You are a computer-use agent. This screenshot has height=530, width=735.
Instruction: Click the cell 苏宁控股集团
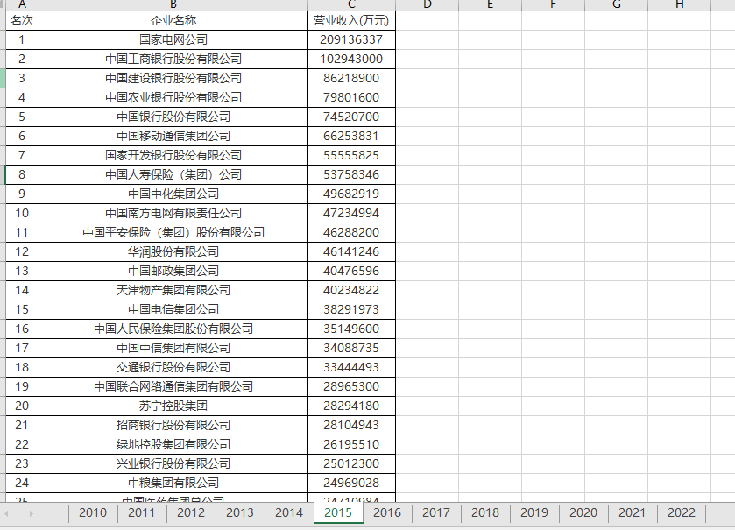click(173, 406)
